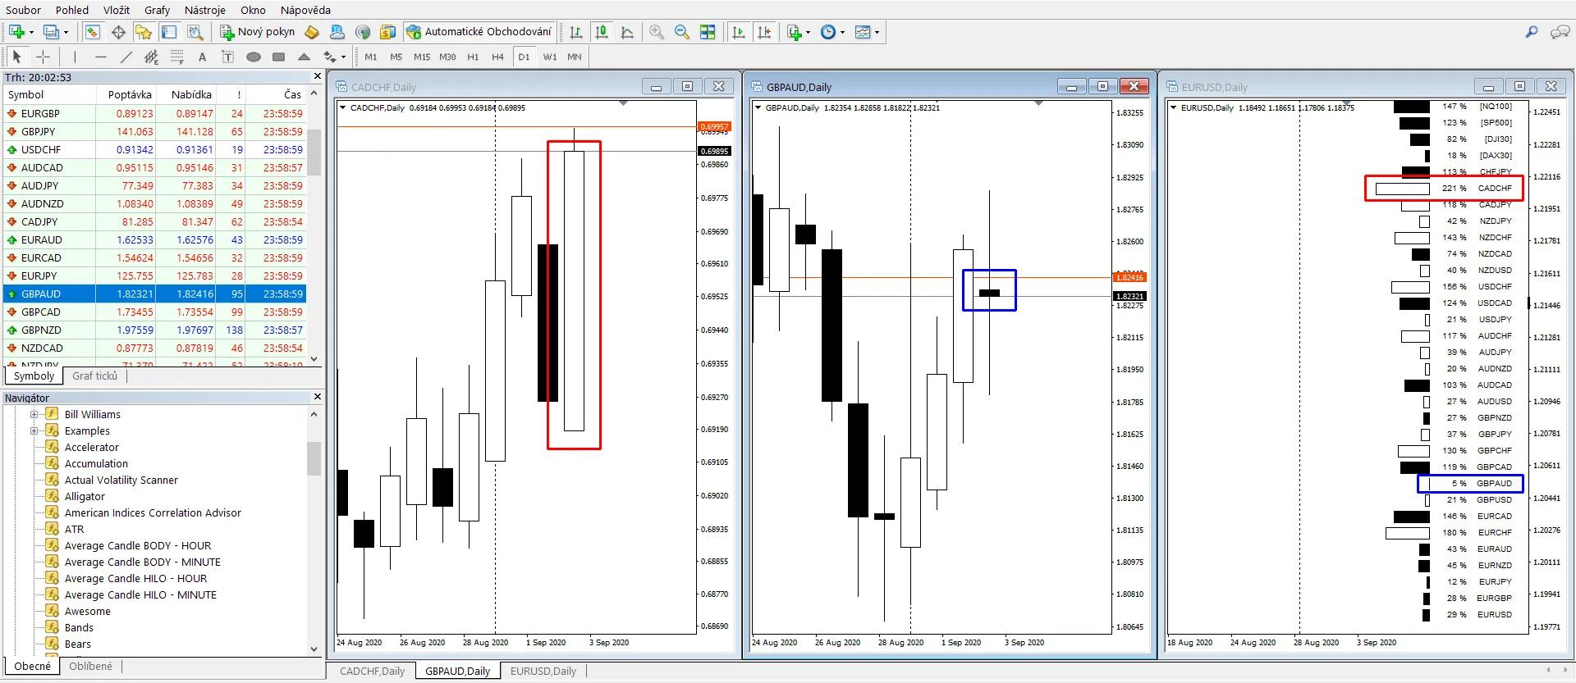This screenshot has width=1576, height=683.
Task: Switch timeframe to M15
Action: tap(422, 57)
